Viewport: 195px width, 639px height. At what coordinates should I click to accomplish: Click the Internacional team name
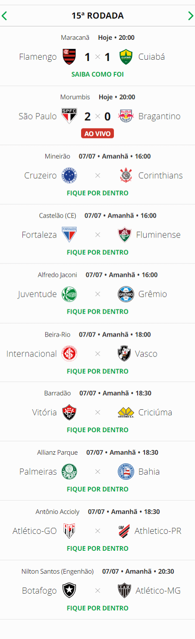coord(31,353)
